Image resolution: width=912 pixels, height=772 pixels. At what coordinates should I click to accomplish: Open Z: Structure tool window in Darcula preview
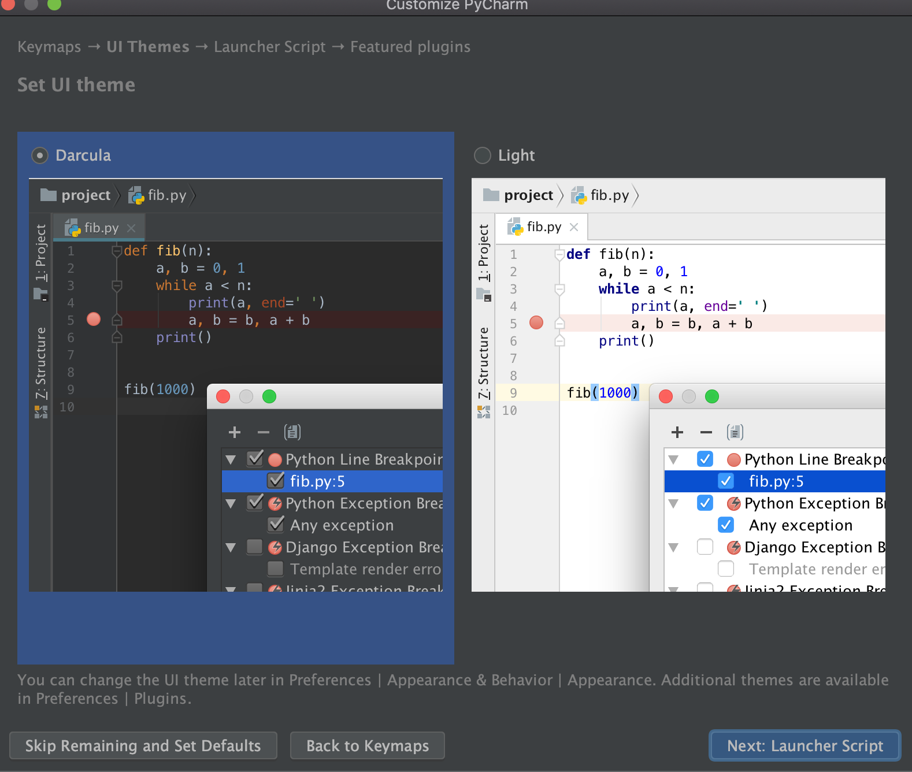point(40,363)
